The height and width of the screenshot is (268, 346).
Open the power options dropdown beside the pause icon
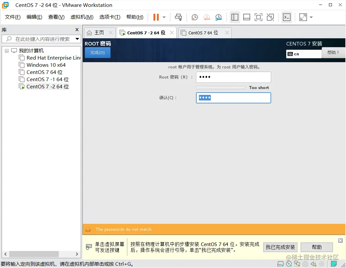[x=164, y=17]
